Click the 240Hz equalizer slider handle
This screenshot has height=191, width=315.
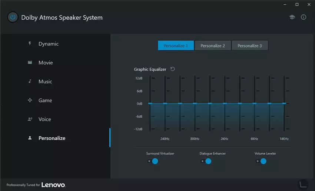point(165,104)
